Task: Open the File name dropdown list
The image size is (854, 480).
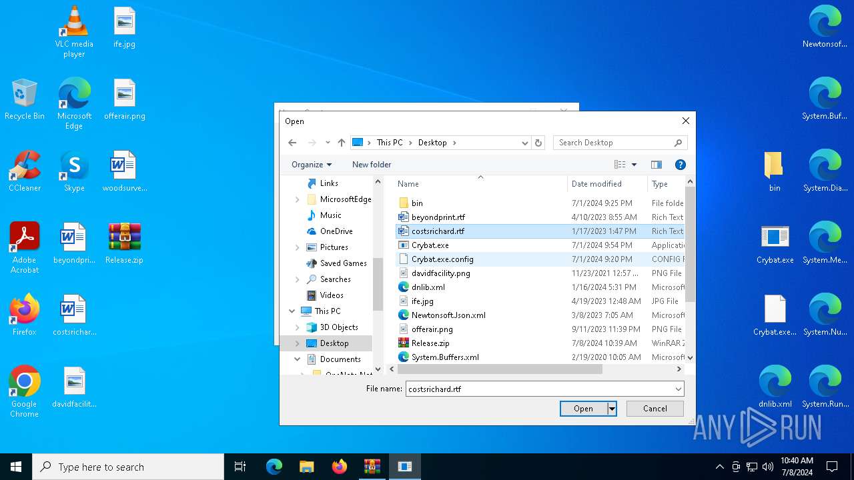Action: (679, 389)
